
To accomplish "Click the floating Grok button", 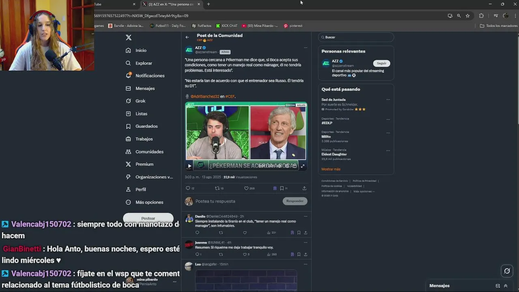I will click(x=507, y=271).
